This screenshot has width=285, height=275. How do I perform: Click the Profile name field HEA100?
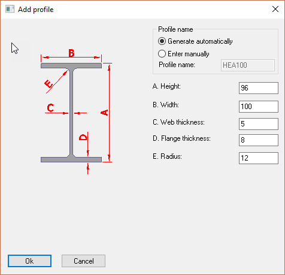click(248, 65)
